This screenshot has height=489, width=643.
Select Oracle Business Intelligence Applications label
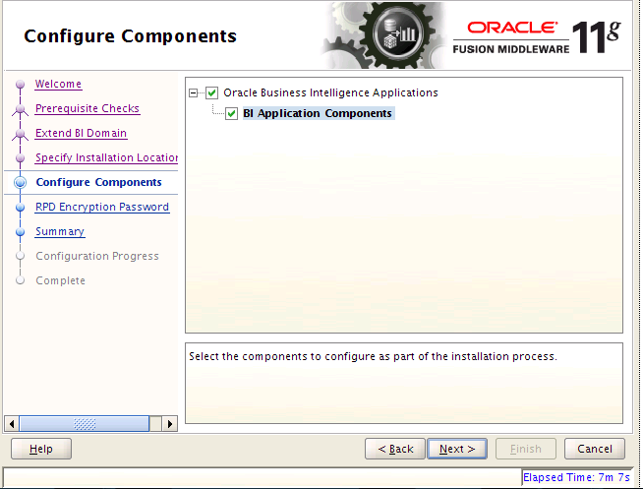pos(330,92)
